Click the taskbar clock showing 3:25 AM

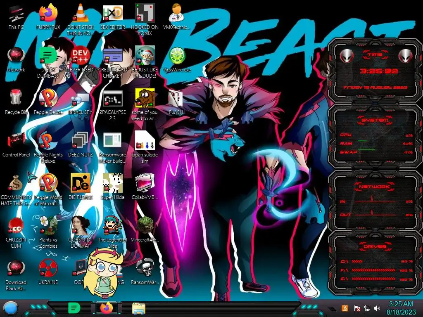pyautogui.click(x=401, y=308)
